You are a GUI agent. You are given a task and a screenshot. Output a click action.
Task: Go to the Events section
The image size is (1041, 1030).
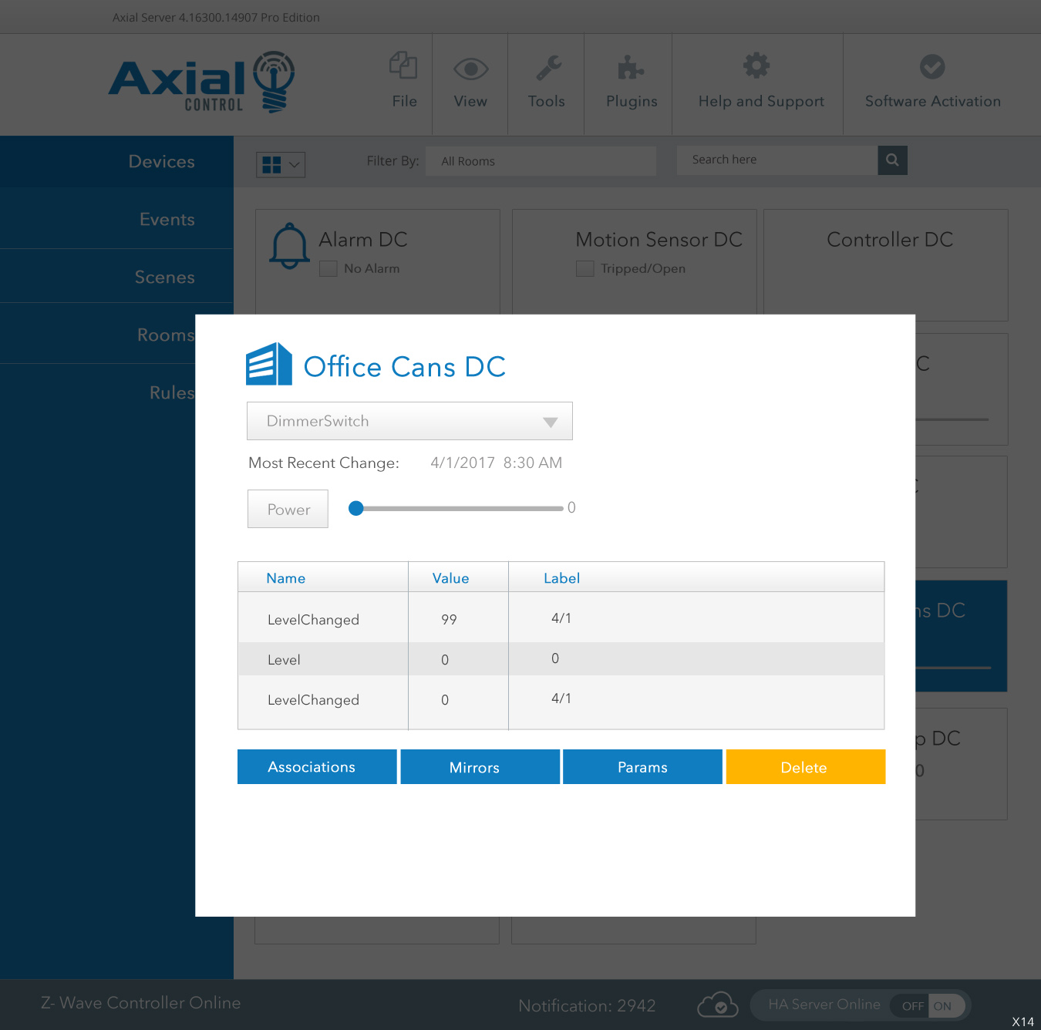coord(167,220)
